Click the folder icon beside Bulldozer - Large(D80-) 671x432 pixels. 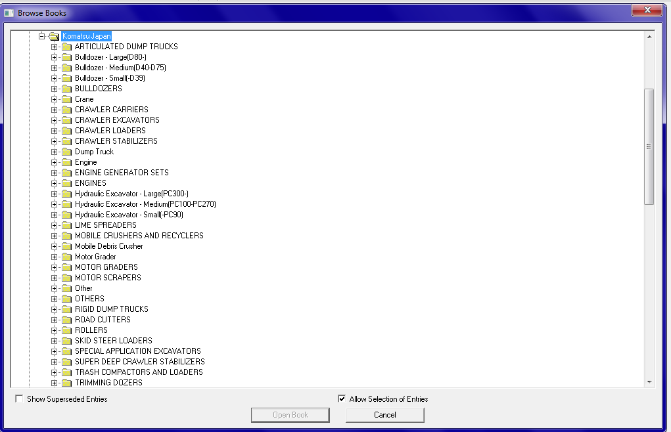pos(66,57)
